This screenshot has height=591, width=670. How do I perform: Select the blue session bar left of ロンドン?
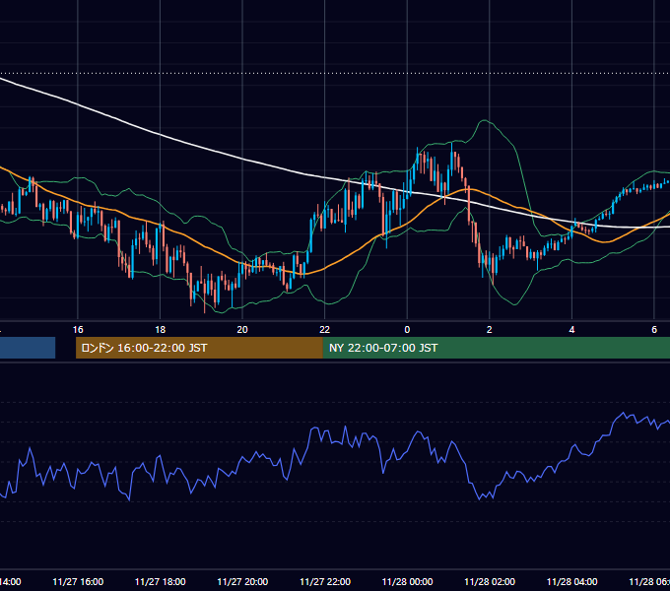coord(28,348)
